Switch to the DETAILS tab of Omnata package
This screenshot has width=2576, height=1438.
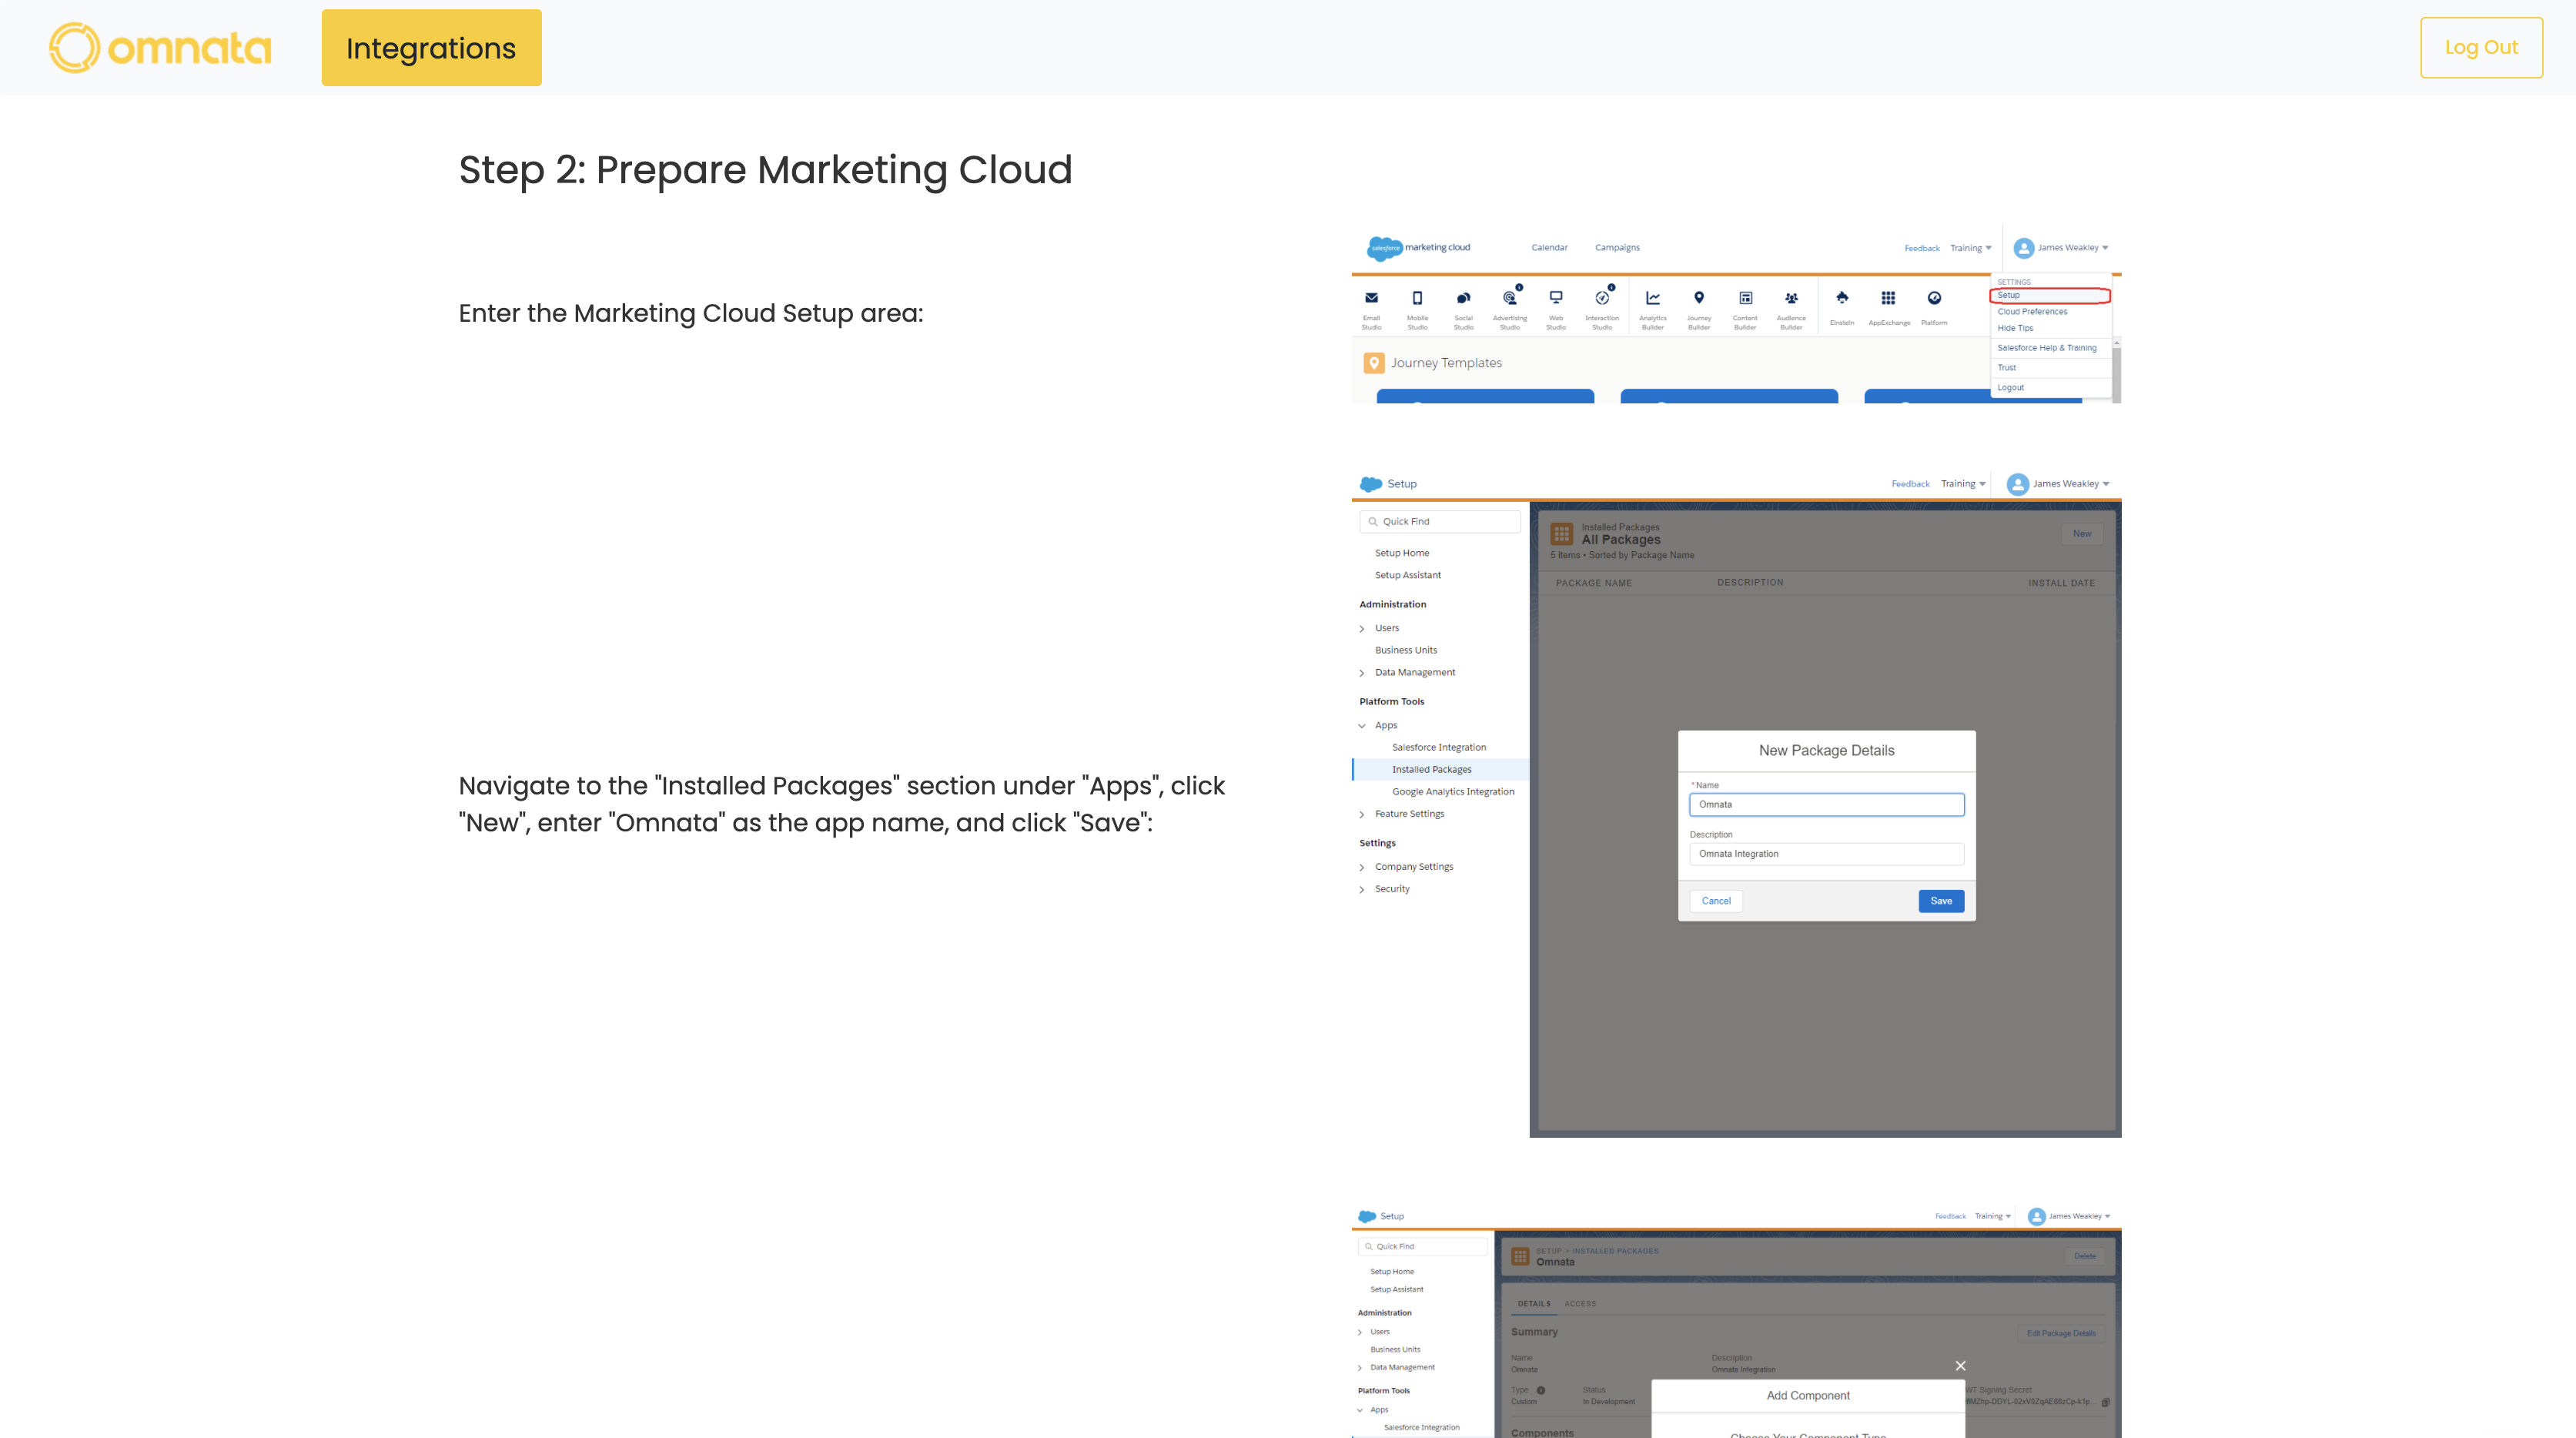pyautogui.click(x=1534, y=1304)
